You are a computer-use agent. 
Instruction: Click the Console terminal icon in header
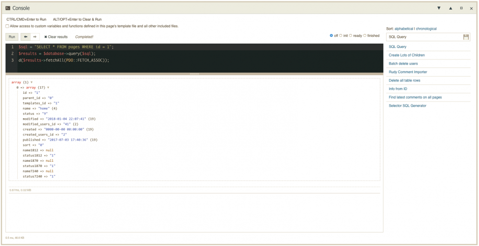(x=8, y=8)
